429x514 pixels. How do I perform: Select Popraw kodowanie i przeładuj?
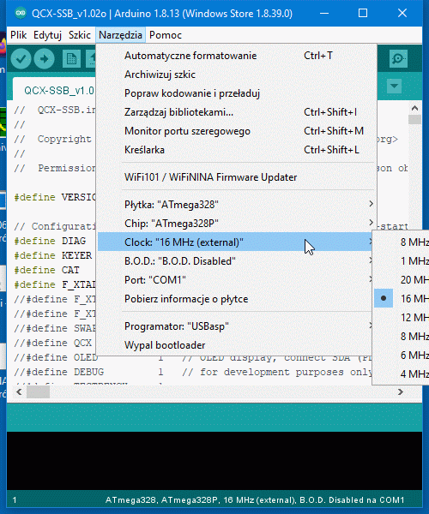pyautogui.click(x=237, y=93)
